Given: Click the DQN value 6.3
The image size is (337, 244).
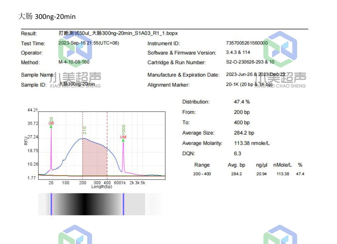Looking at the screenshot, I should point(237,153).
